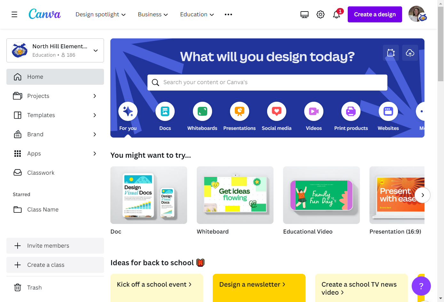Expand the Design spotlight menu
The height and width of the screenshot is (302, 444).
point(100,14)
